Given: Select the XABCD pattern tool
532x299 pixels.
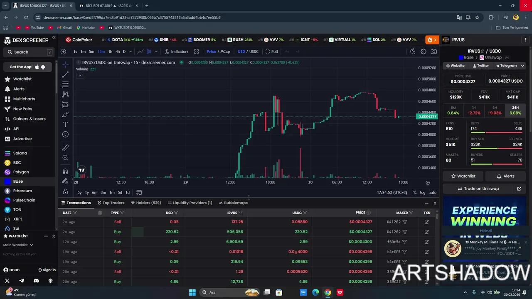Looking at the screenshot, I should pos(65,94).
